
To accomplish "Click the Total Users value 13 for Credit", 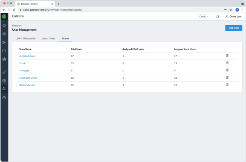I will tap(72, 63).
